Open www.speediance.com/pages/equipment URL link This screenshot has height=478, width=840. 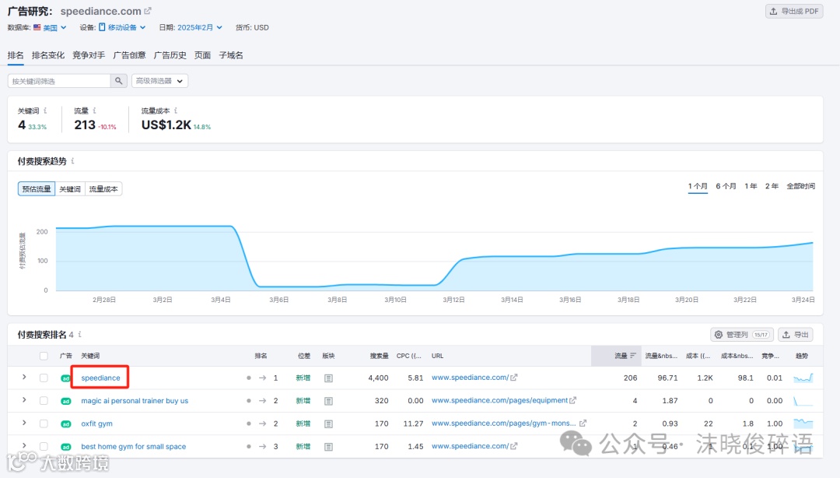[499, 400]
